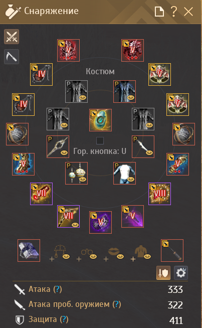Switch to the scythe life gear tab
202x328 pixels.
(12, 57)
